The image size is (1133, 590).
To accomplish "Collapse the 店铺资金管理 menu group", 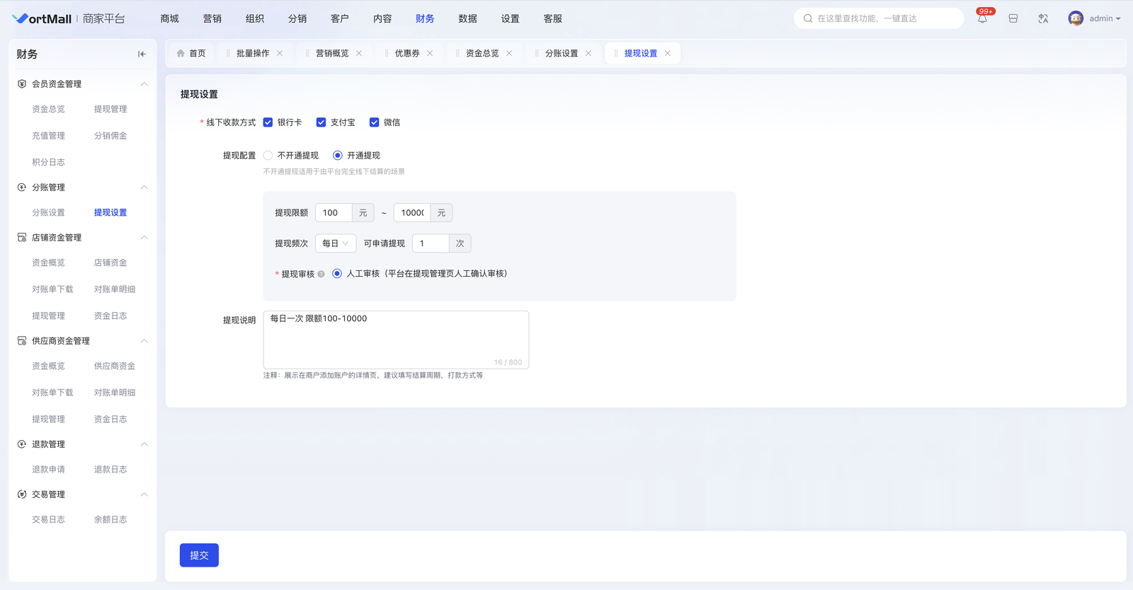I will tap(144, 238).
